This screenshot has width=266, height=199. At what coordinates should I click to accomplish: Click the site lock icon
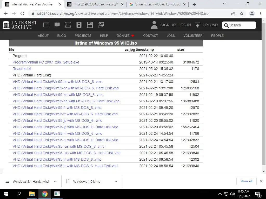[x=33, y=13]
